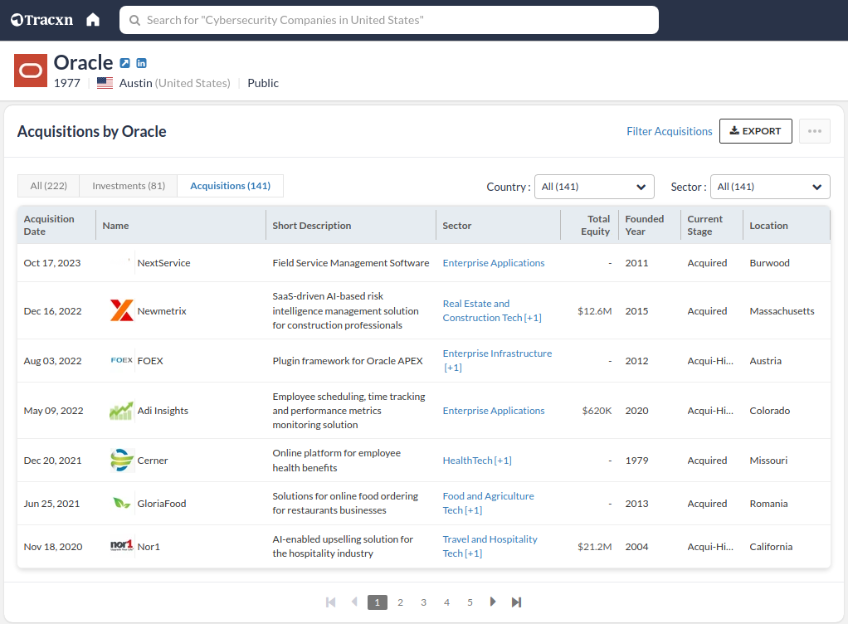Switch to the Investments (81) tab
848x624 pixels.
(x=129, y=186)
